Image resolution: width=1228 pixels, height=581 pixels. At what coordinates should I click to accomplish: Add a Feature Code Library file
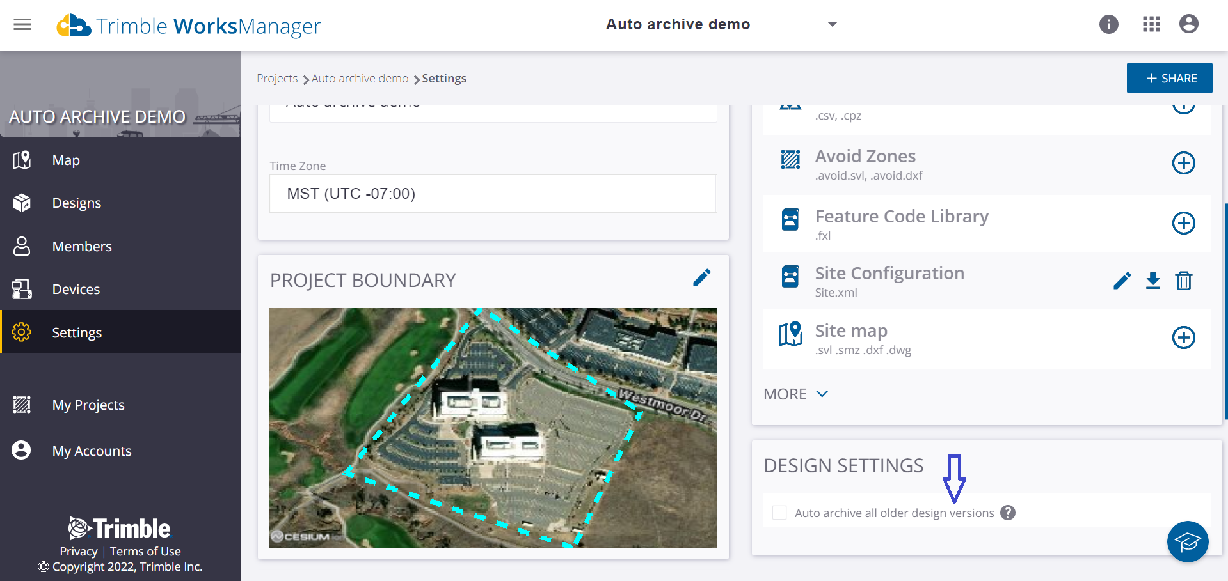(x=1183, y=223)
